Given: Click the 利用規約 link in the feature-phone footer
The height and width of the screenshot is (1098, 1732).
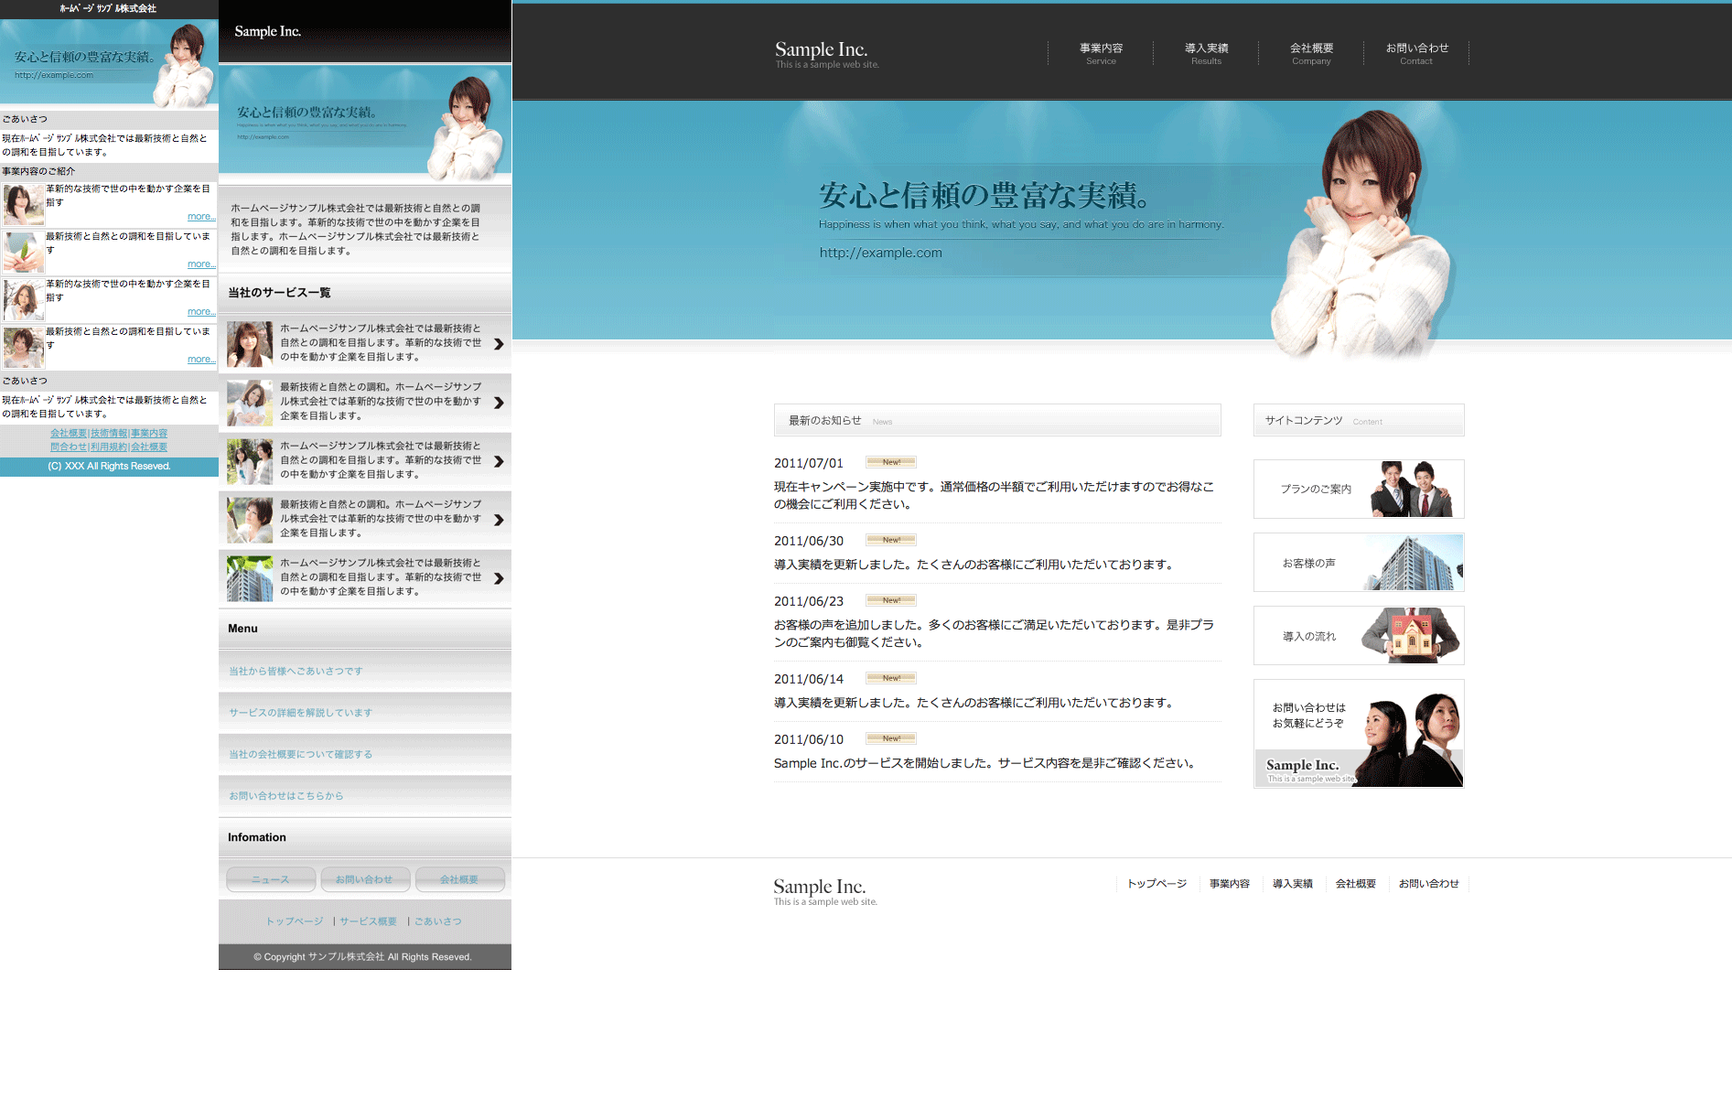Looking at the screenshot, I should (x=109, y=447).
